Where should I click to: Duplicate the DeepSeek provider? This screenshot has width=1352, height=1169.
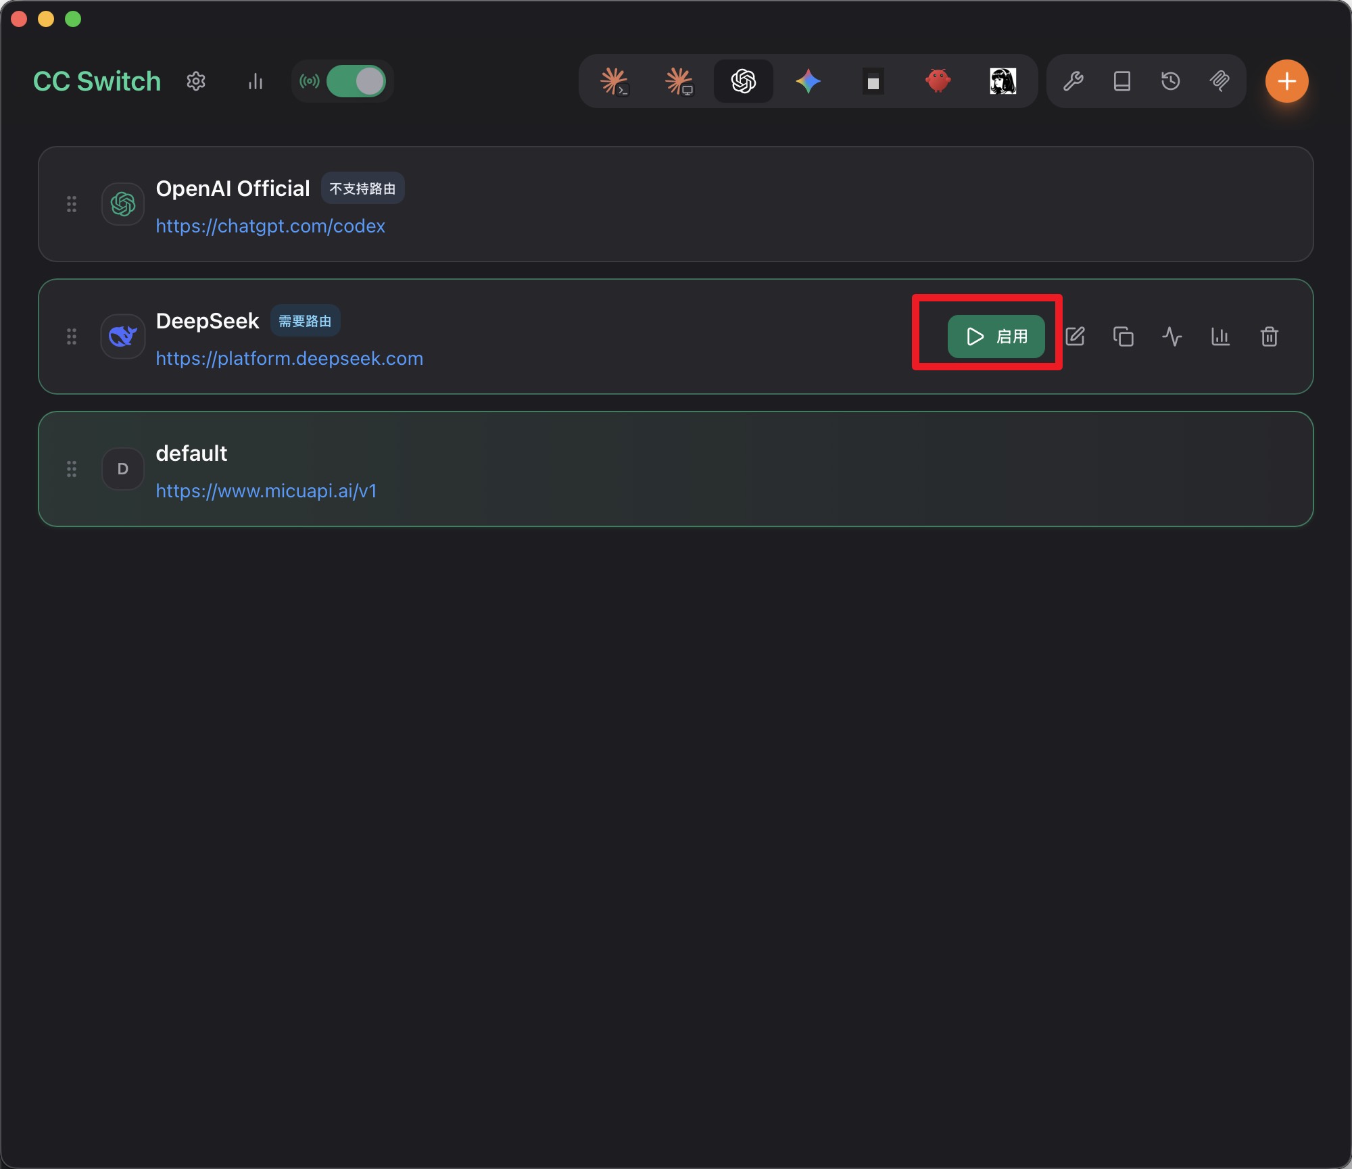tap(1124, 337)
